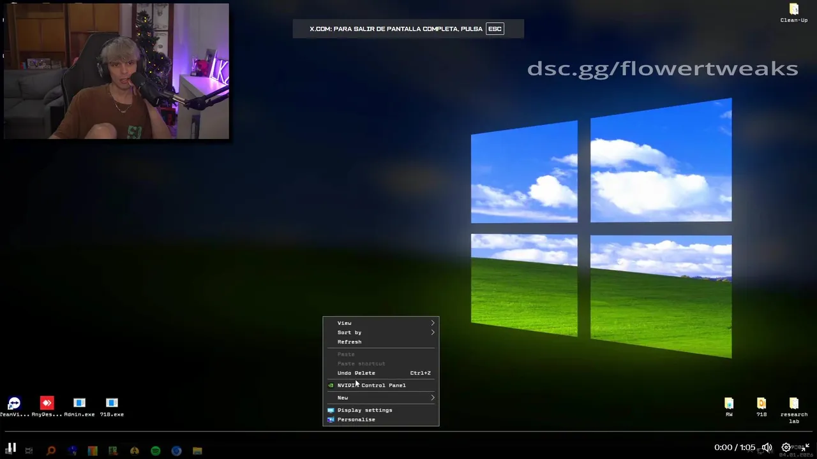Image resolution: width=817 pixels, height=459 pixels.
Task: Open Spotify from the taskbar
Action: coord(155,451)
